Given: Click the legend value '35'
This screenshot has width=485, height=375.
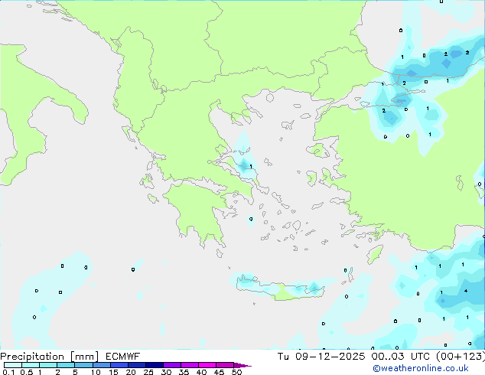Looking at the screenshot, I should 184,372.
